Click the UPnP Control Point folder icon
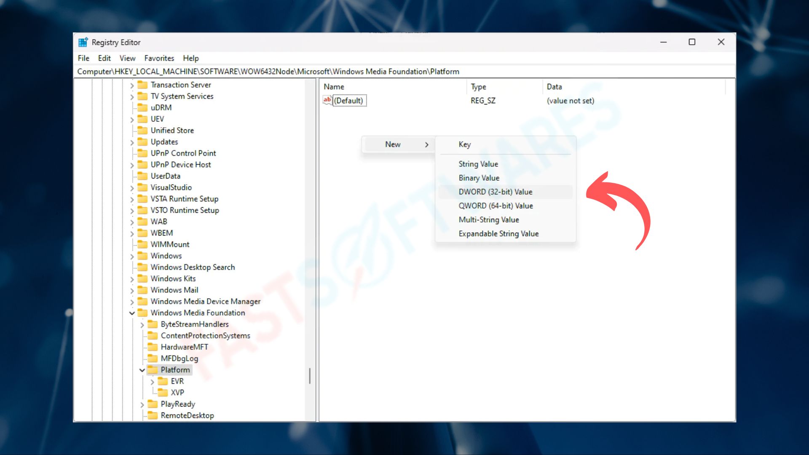The image size is (809, 455). coord(143,153)
